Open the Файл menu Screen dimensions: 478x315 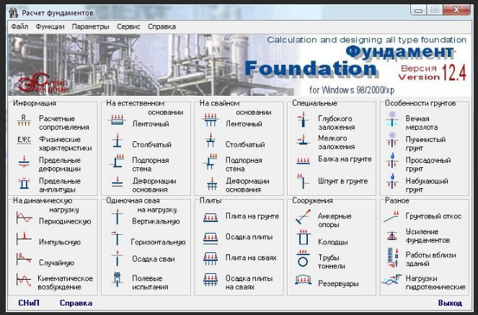point(19,27)
